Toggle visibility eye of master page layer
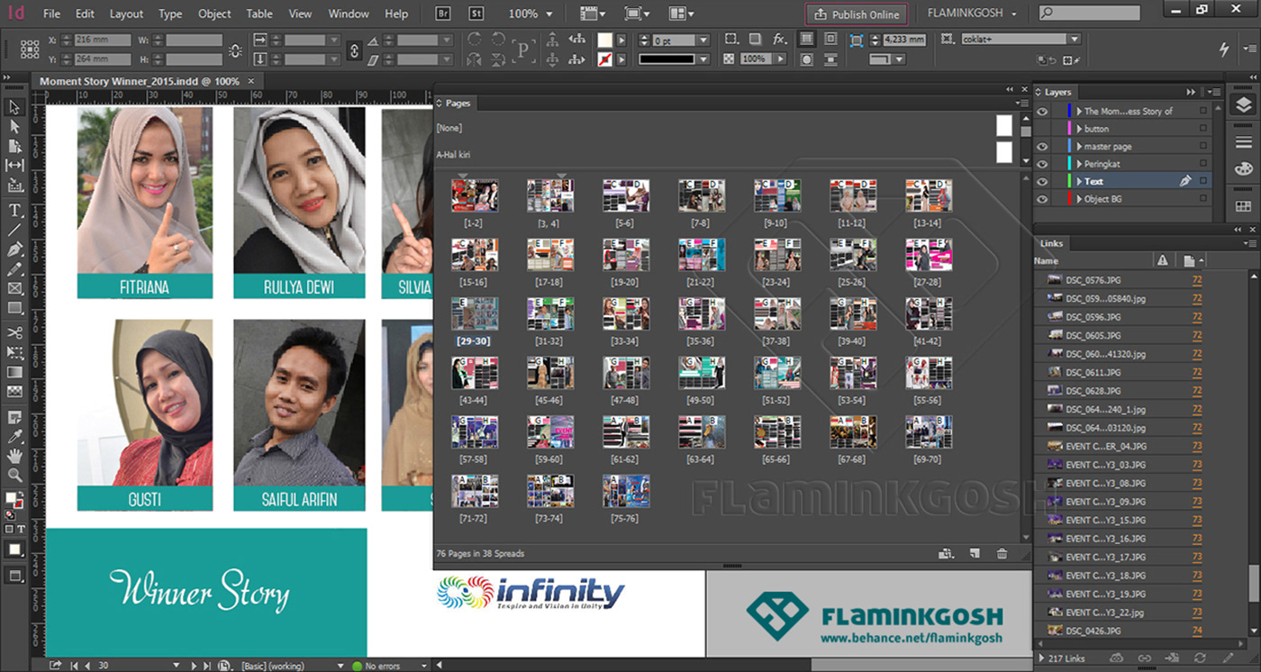Image resolution: width=1261 pixels, height=672 pixels. click(x=1042, y=146)
